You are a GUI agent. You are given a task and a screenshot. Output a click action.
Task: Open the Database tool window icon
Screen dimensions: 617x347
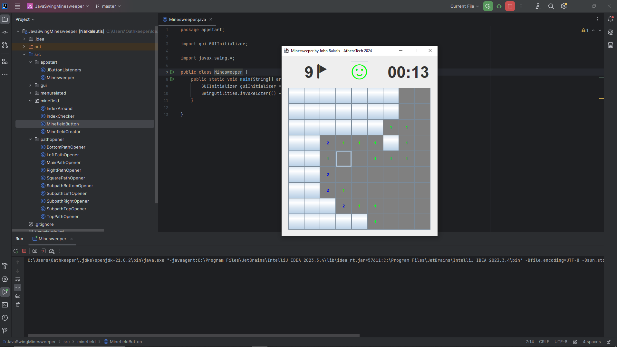[610, 45]
